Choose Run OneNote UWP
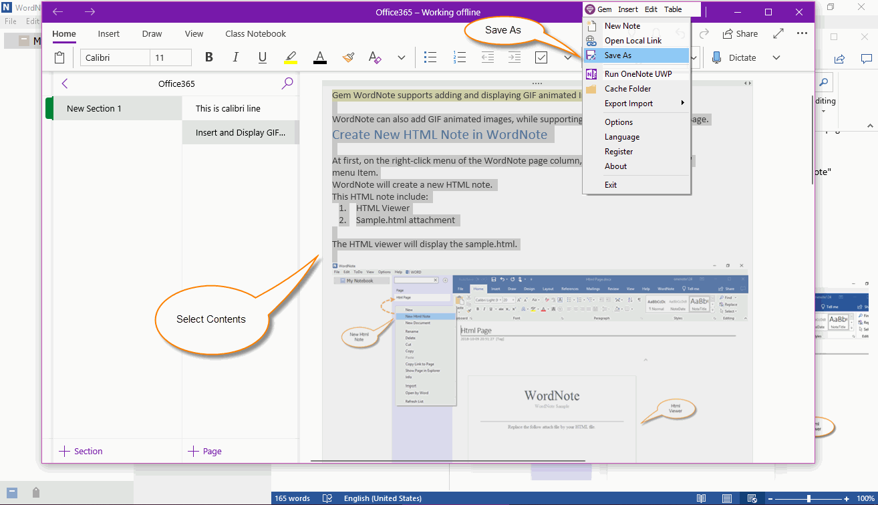878x505 pixels. point(637,74)
